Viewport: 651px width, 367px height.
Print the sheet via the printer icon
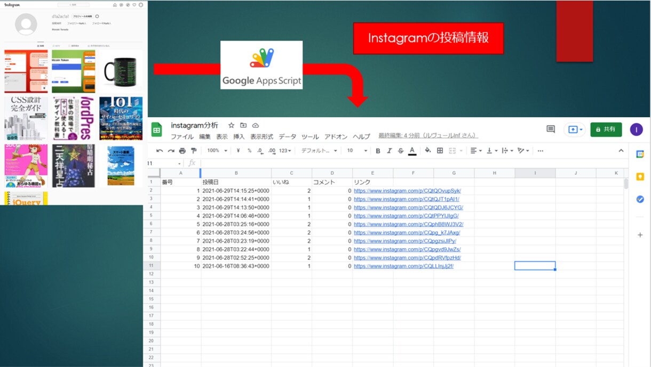point(182,151)
